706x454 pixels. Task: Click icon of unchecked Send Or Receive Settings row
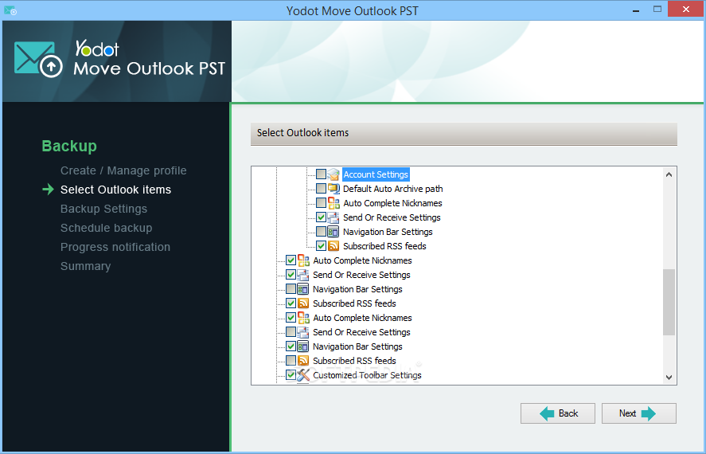[303, 332]
